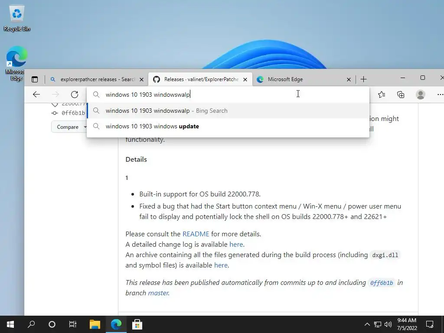Click the volume speaker tray icon

[388, 324]
